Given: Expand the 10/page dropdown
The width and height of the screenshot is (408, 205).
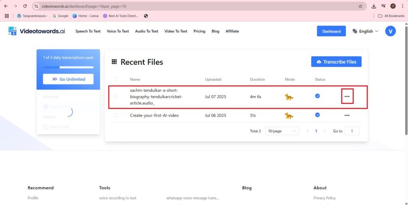Looking at the screenshot, I should coord(282,131).
